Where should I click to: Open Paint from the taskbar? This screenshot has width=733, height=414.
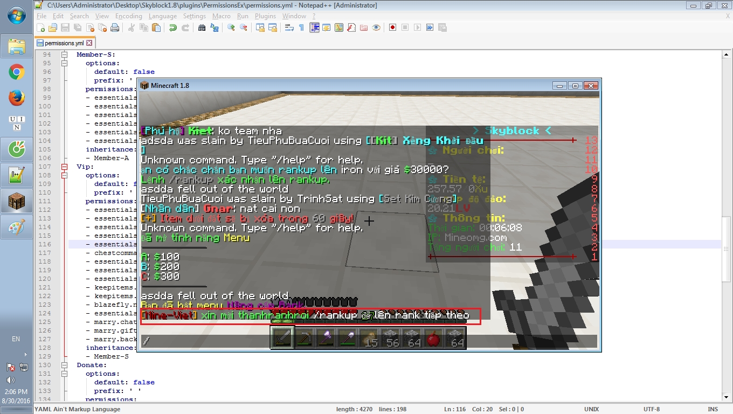pyautogui.click(x=17, y=227)
